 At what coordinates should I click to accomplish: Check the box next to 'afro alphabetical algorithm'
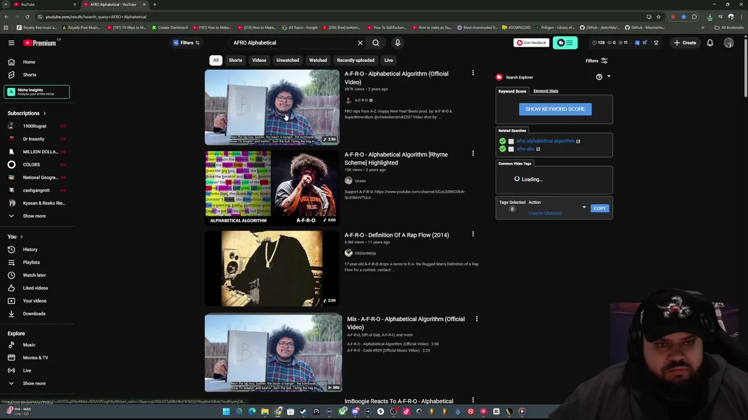click(511, 141)
